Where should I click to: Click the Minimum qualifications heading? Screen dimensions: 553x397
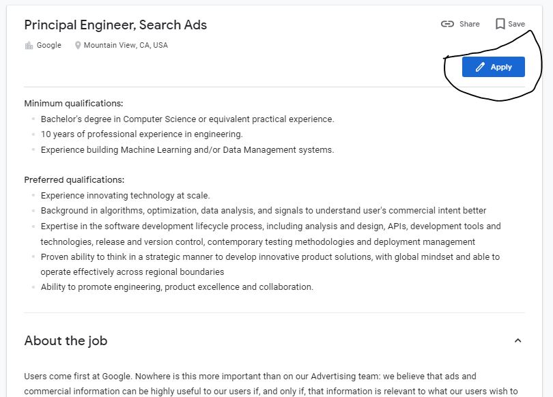74,104
